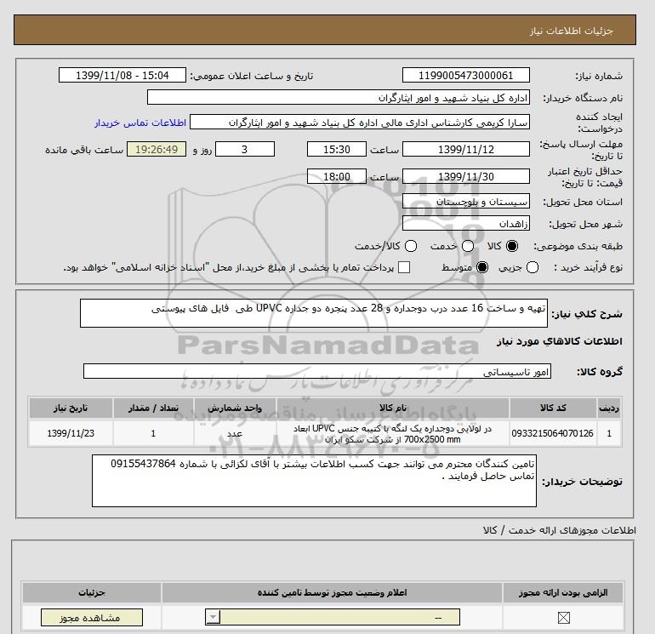Click the ردیف column header
Image resolution: width=655 pixels, height=634 pixels.
coord(609,408)
